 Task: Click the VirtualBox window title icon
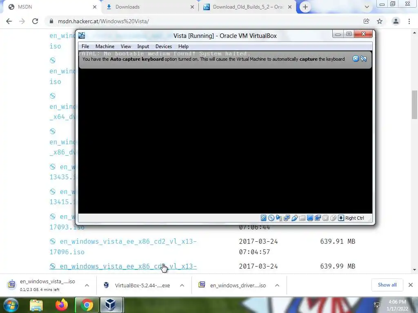coord(82,35)
